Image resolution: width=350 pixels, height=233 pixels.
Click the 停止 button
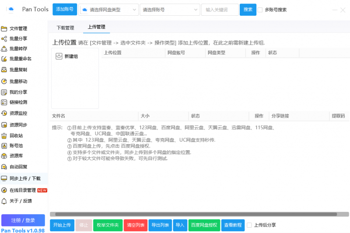coord(84,225)
